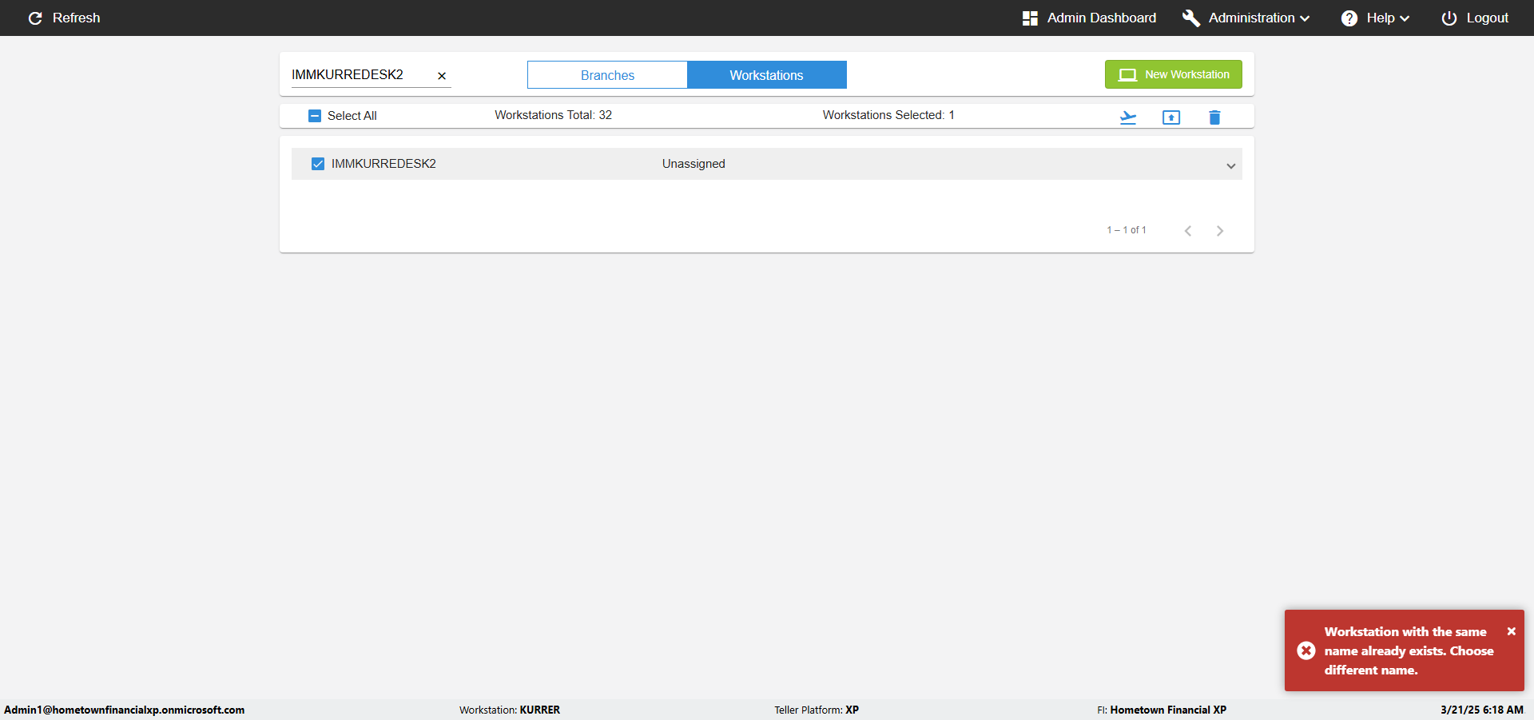Switch to the Branches tab
Screen dimensions: 1534x720
(x=607, y=75)
